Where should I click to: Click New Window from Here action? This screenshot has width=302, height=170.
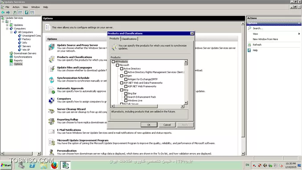point(265,39)
